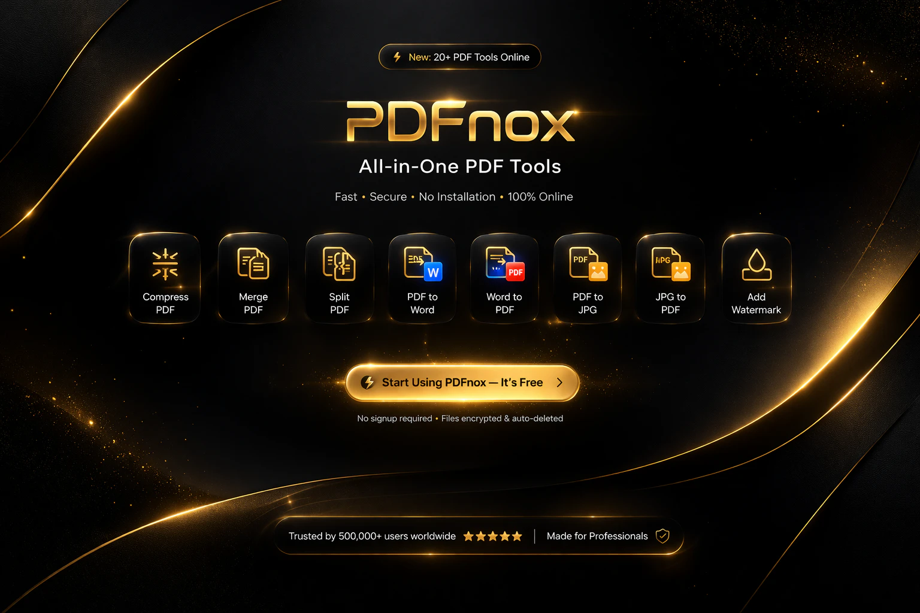Select the Compress PDF tool
This screenshot has height=613, width=920.
(x=164, y=278)
